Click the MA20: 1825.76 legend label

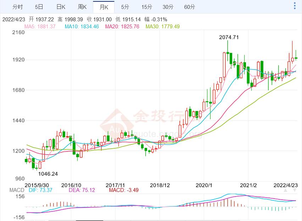(122, 26)
